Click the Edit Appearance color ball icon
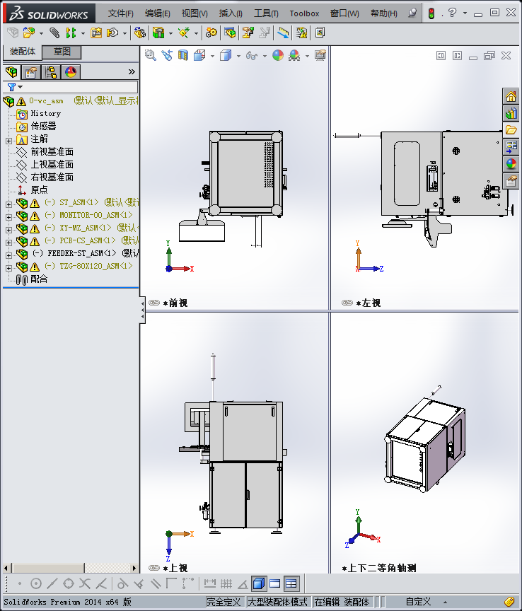Image resolution: width=522 pixels, height=611 pixels. tap(278, 56)
